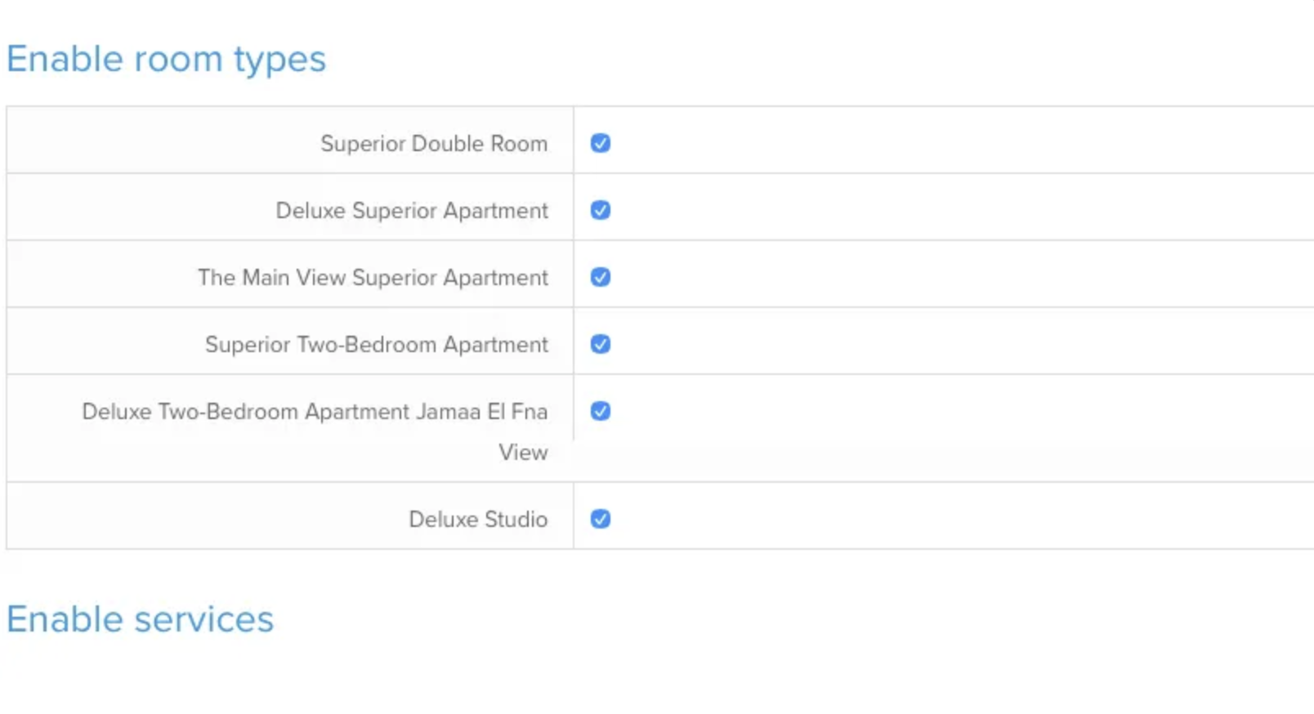Uncheck the Superior Double Room checkbox

pyautogui.click(x=601, y=144)
